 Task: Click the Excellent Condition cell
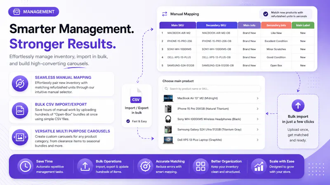276,41
